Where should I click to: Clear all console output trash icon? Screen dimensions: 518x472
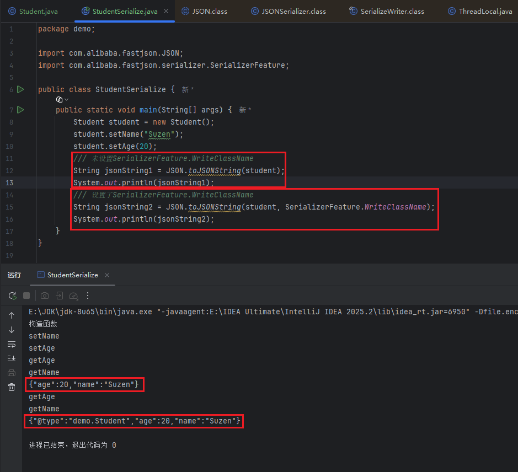pos(12,387)
